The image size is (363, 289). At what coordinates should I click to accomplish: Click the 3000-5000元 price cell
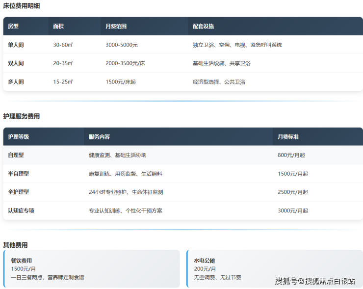point(122,45)
